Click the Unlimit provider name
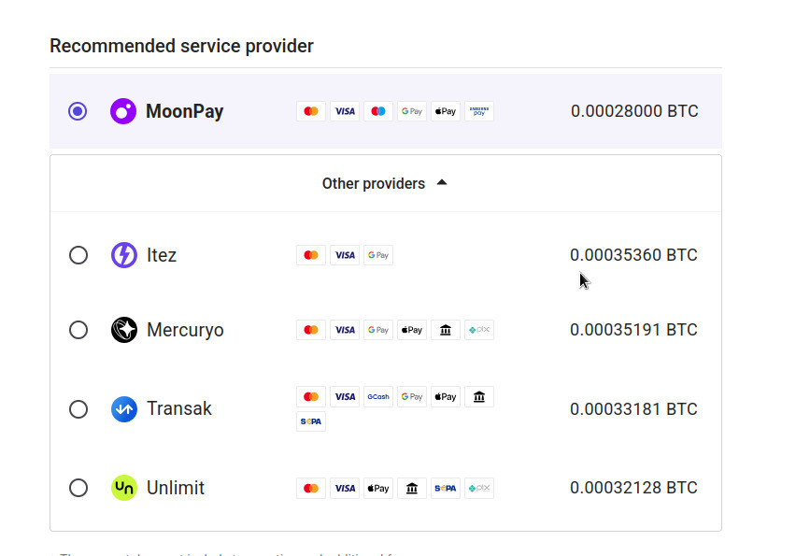796x556 pixels. point(175,488)
